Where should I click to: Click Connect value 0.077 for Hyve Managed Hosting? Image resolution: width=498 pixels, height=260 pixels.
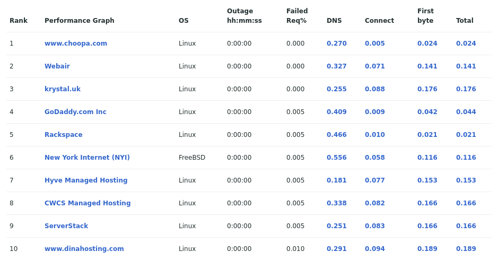(x=375, y=180)
